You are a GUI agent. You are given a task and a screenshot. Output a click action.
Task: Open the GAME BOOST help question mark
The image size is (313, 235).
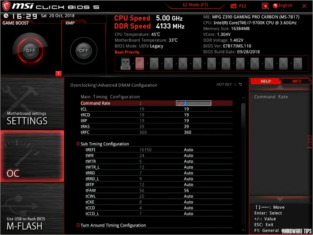pyautogui.click(x=58, y=74)
